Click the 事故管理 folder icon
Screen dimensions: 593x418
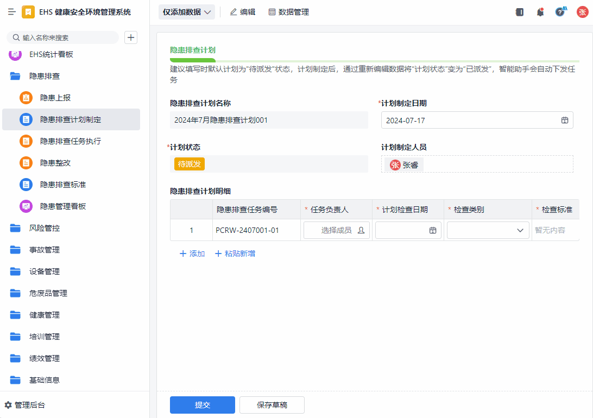click(x=15, y=250)
